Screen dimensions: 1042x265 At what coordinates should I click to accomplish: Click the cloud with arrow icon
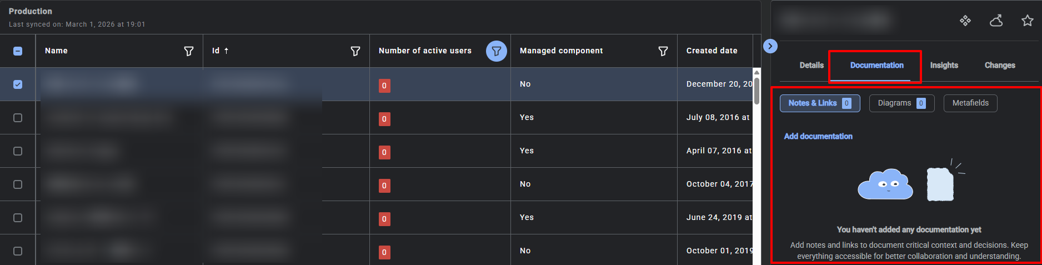[x=996, y=21]
